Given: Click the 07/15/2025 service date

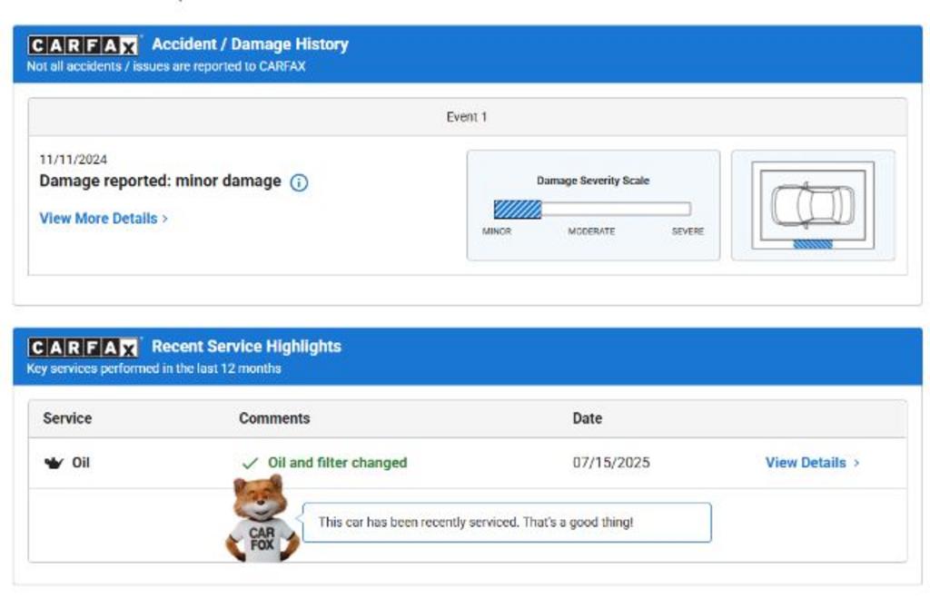Looking at the screenshot, I should (x=611, y=462).
